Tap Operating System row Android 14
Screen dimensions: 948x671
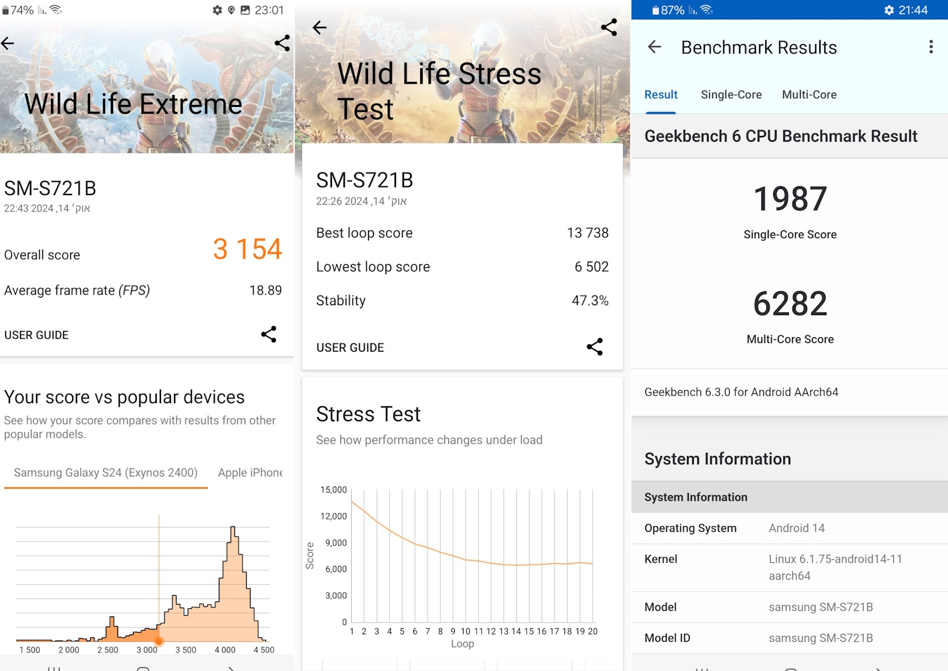coord(789,528)
